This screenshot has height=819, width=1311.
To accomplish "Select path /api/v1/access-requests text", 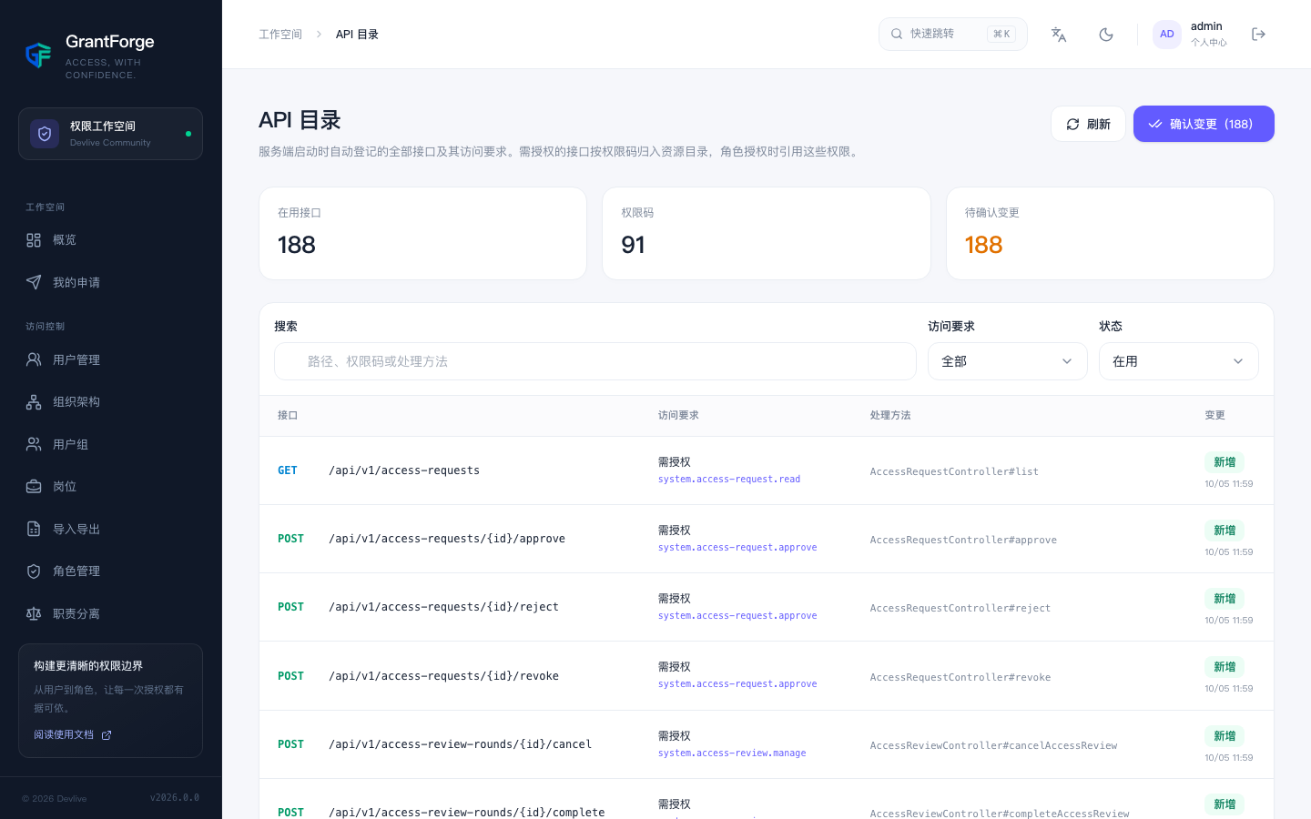I will tap(404, 470).
